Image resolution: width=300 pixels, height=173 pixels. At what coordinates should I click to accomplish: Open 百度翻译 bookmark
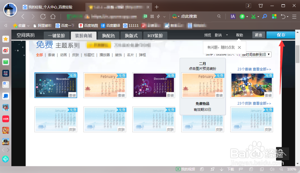tap(111, 26)
